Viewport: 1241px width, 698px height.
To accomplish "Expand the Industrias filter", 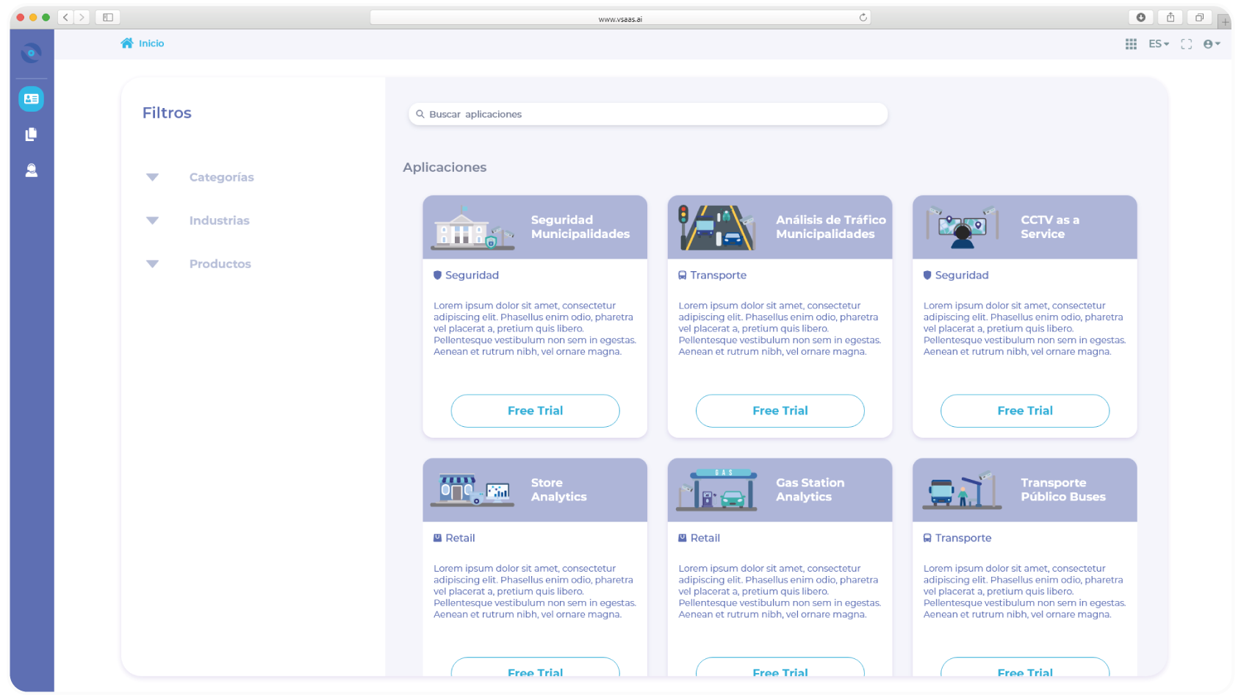I will (153, 220).
